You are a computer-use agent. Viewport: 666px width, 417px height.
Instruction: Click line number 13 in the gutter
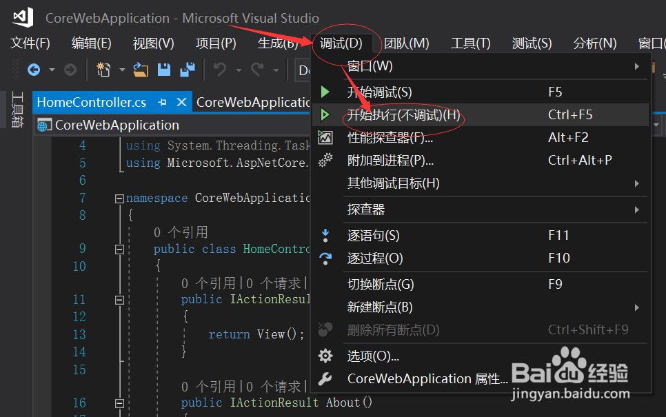click(x=79, y=334)
